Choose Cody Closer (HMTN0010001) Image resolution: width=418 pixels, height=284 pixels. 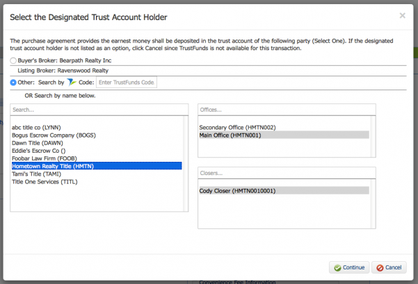tap(284, 190)
